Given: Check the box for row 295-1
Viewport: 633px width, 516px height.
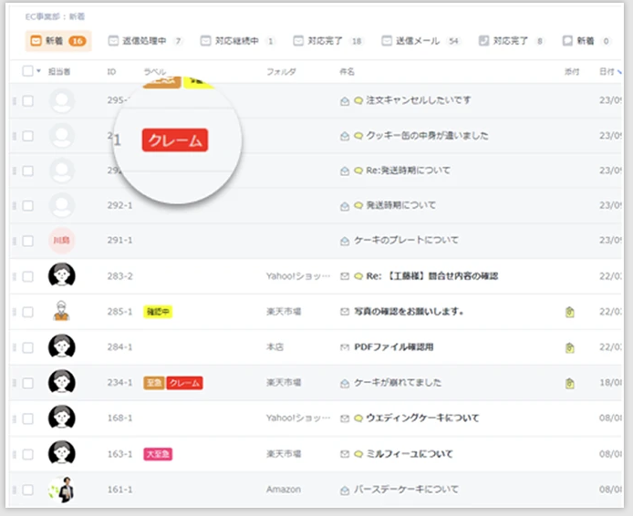Looking at the screenshot, I should [x=27, y=101].
